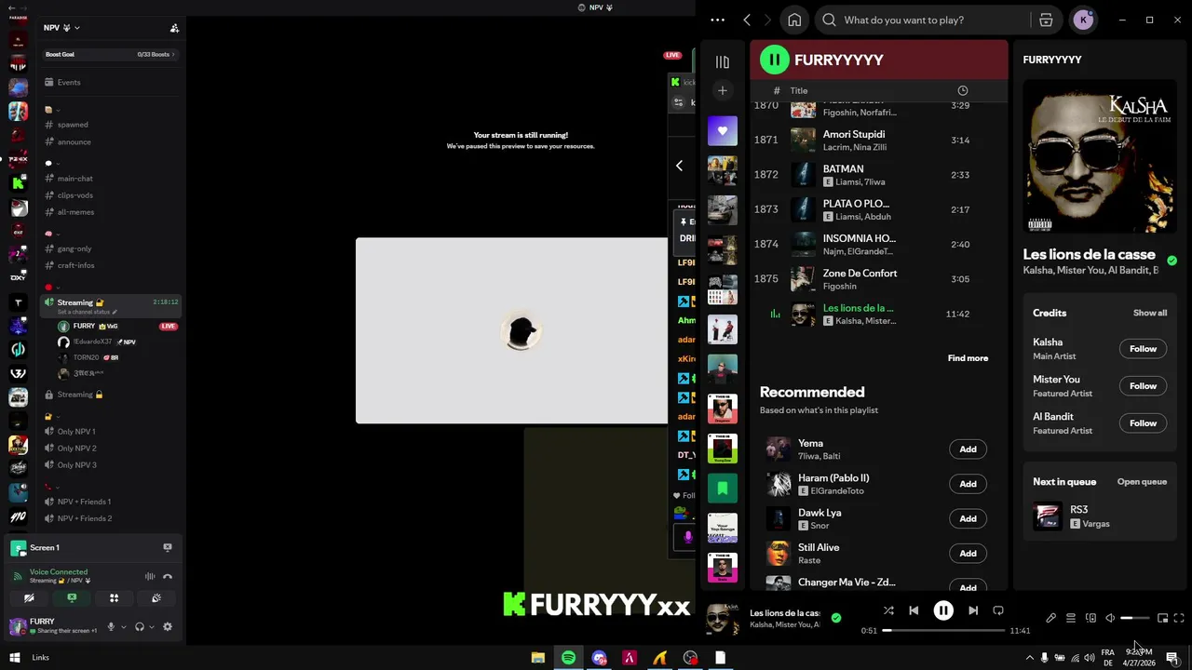Follow Mister You artist

(1143, 386)
